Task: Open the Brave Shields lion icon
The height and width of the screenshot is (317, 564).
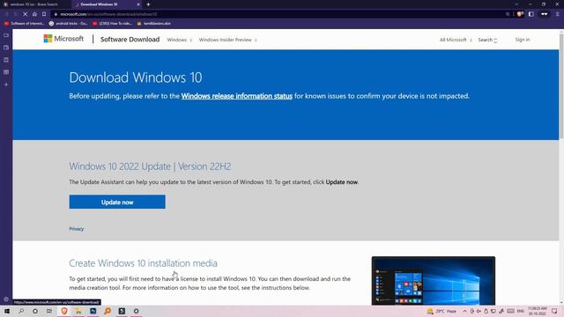Action: (520, 14)
